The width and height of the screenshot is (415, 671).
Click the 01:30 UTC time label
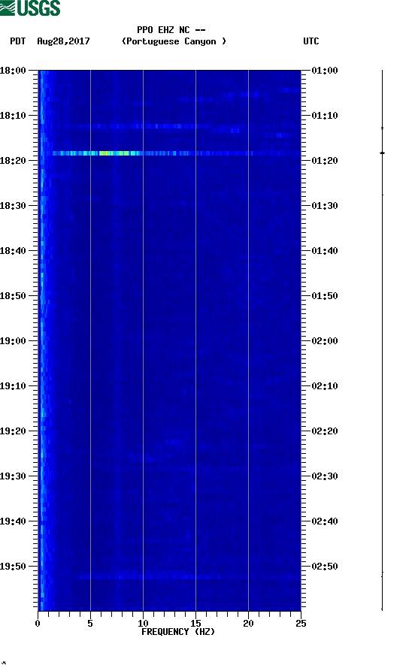(325, 206)
